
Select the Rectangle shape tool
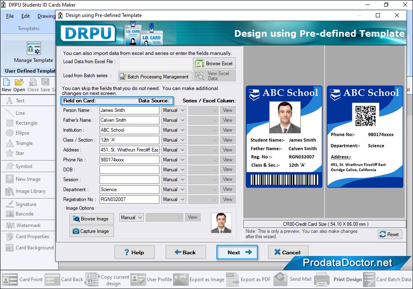click(x=22, y=123)
